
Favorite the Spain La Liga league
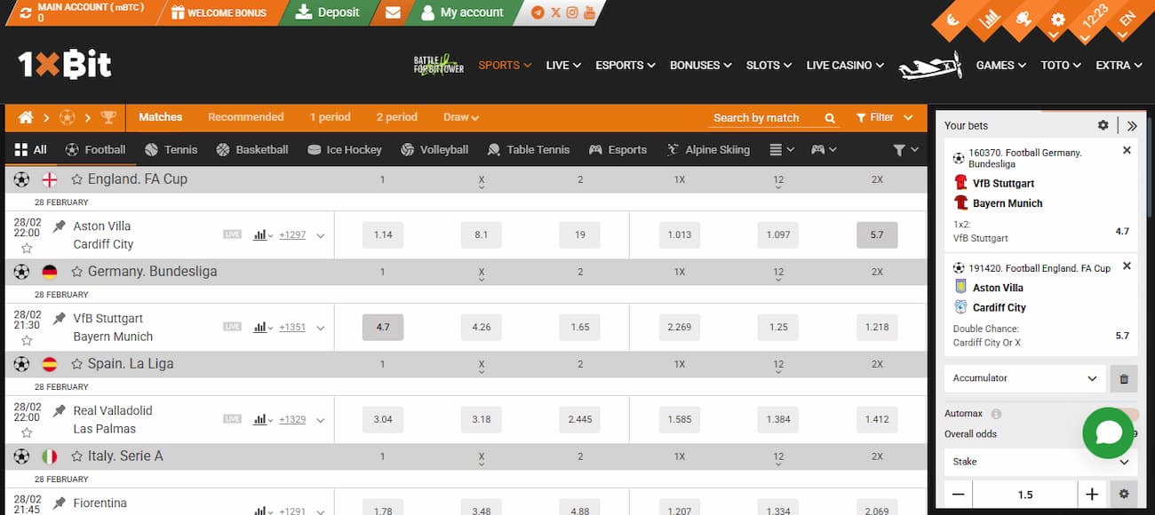(x=77, y=364)
